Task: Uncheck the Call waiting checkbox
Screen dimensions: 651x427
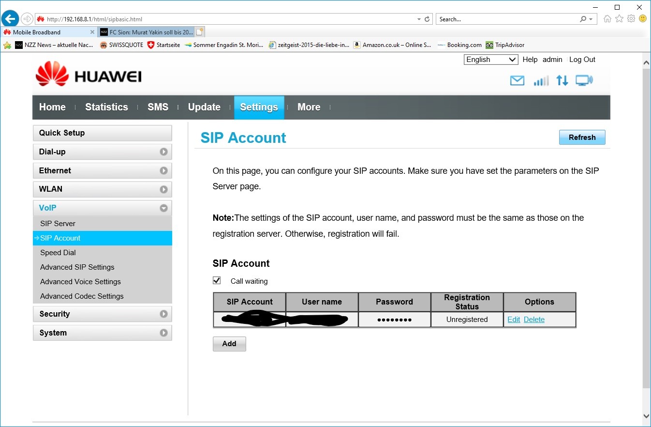Action: point(217,281)
